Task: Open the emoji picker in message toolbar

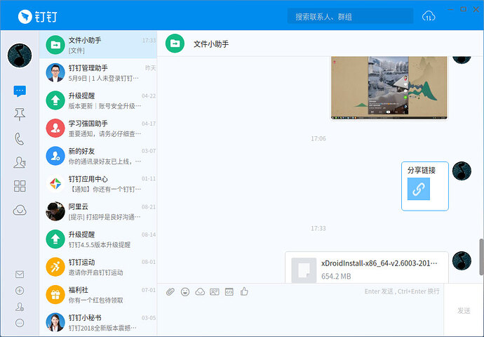Action: [x=185, y=291]
